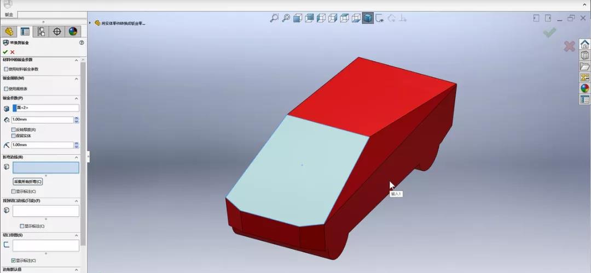The height and width of the screenshot is (273, 591).
Task: Open the Design Library books icon
Action: 584,55
